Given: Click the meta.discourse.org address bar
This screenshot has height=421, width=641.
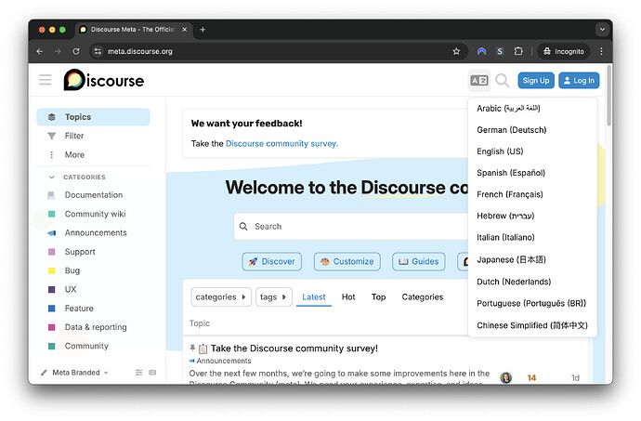Looking at the screenshot, I should pos(140,51).
